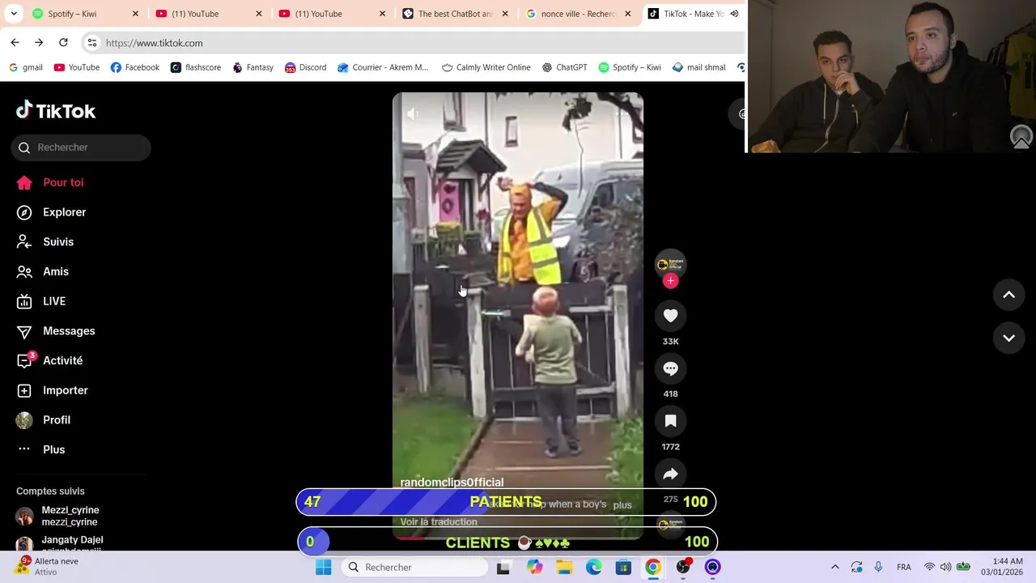This screenshot has width=1036, height=583.
Task: Click the microphone tray icon
Action: click(x=878, y=567)
